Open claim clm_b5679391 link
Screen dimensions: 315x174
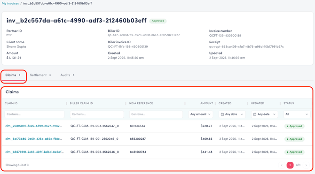tap(34, 152)
